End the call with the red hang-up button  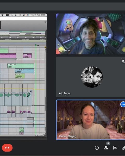[7, 148]
